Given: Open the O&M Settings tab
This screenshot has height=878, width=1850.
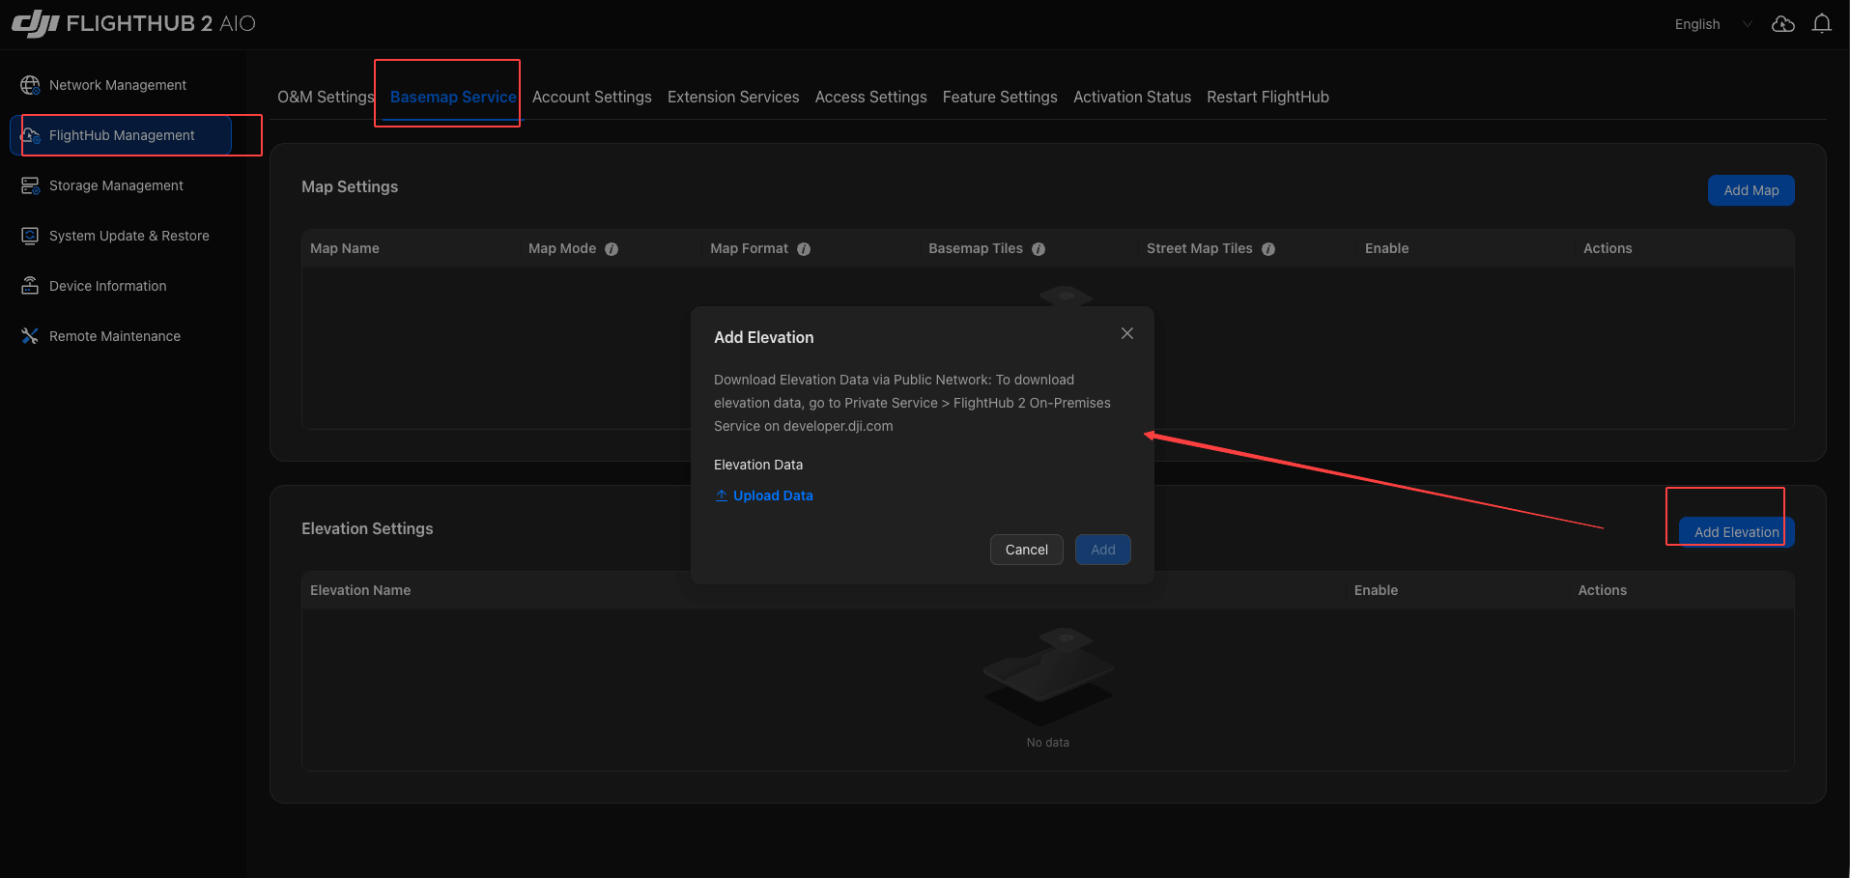Looking at the screenshot, I should tap(326, 97).
